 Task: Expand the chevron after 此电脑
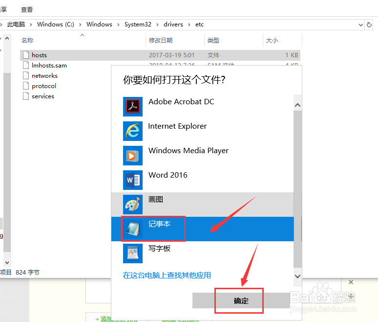31,24
